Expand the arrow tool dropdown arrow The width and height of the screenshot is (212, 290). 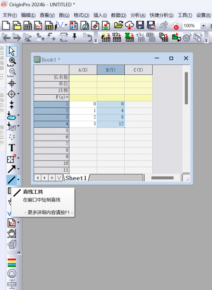18,169
